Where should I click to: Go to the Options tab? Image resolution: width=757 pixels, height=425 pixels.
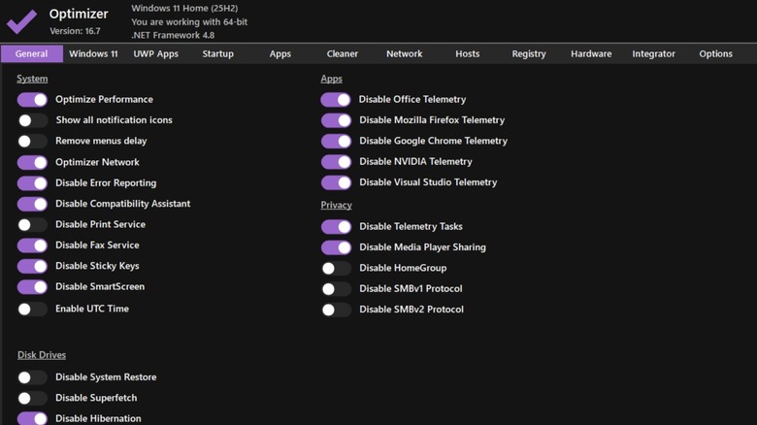[715, 53]
